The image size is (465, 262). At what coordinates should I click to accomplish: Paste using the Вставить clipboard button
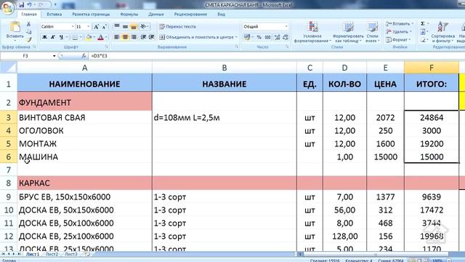pyautogui.click(x=15, y=31)
